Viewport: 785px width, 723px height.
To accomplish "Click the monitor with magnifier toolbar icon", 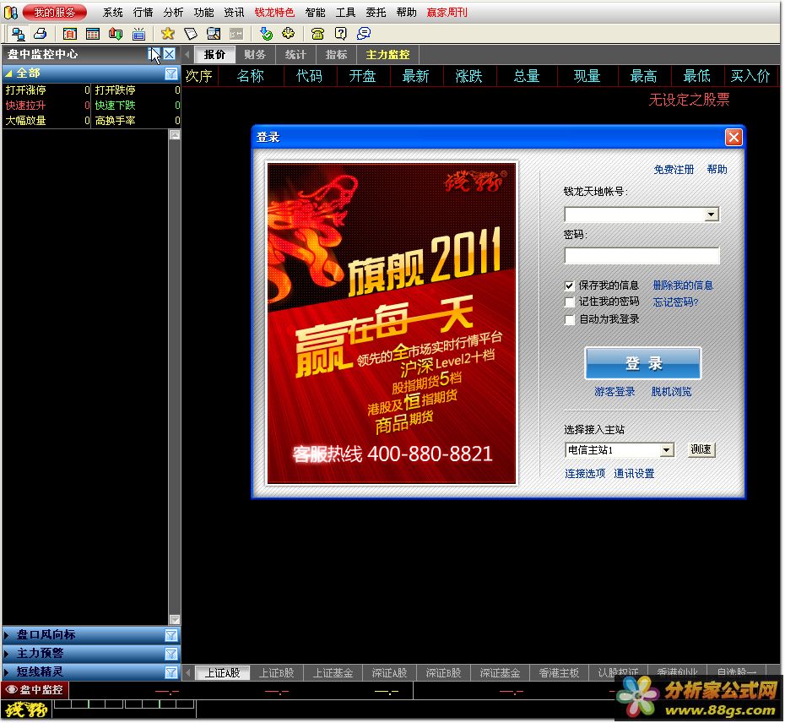I will pyautogui.click(x=214, y=34).
